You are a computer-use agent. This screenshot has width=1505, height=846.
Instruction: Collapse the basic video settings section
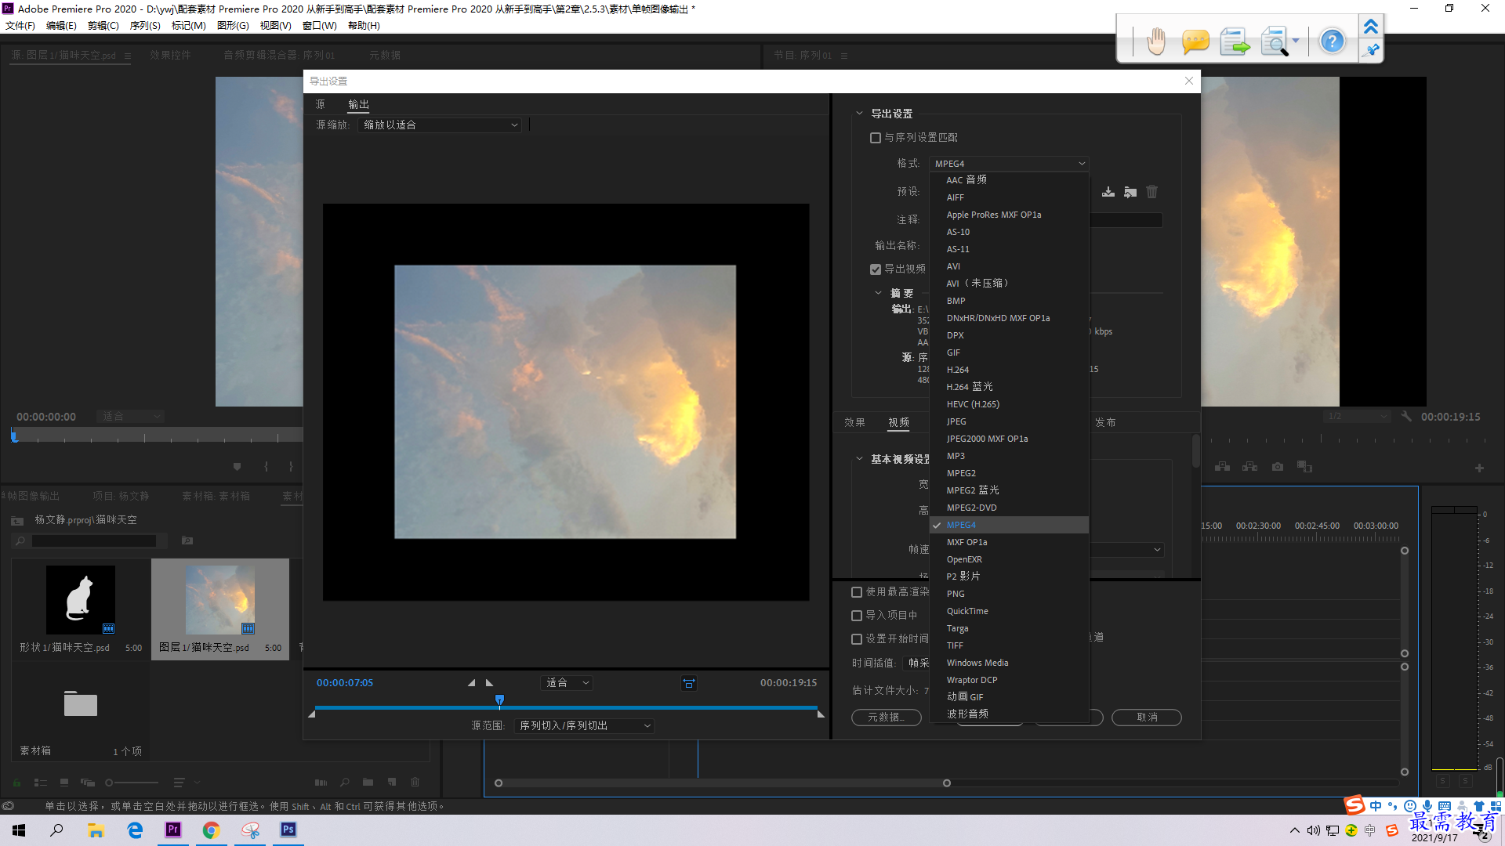tap(859, 459)
